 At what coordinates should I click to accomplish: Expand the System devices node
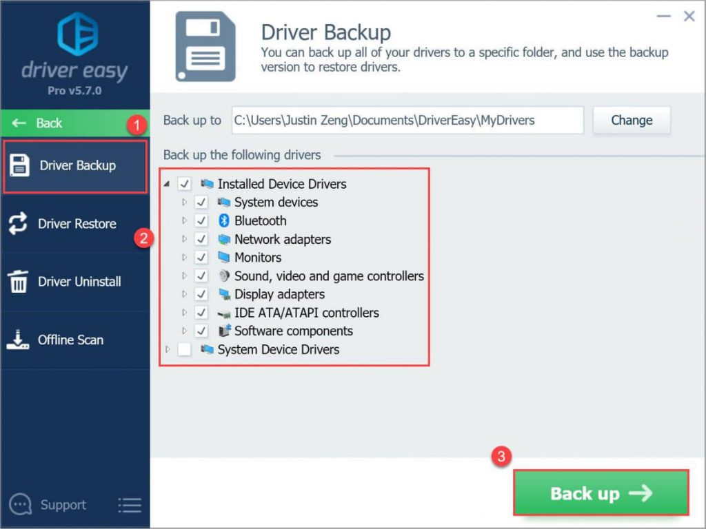tap(183, 203)
